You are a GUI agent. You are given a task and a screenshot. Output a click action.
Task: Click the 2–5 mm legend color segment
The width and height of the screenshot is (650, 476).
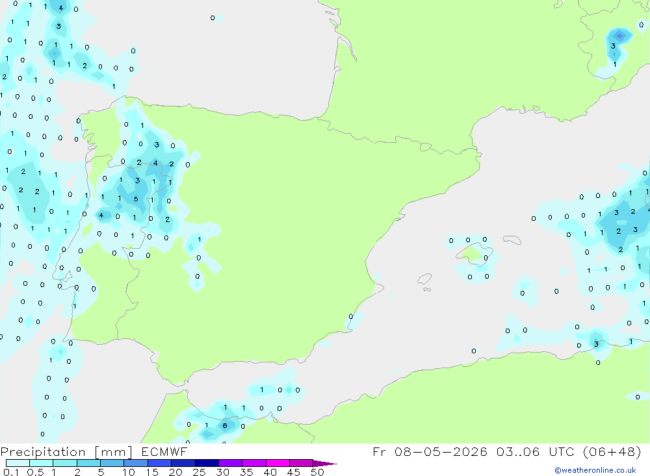(x=88, y=463)
